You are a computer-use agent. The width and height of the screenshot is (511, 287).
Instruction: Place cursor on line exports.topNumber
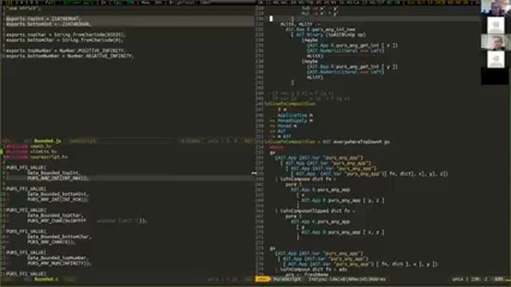click(65, 51)
